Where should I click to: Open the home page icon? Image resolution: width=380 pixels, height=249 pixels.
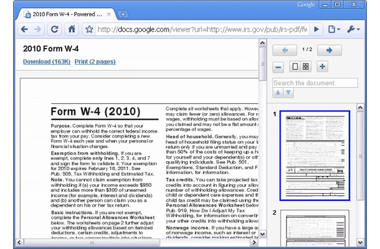click(72, 29)
